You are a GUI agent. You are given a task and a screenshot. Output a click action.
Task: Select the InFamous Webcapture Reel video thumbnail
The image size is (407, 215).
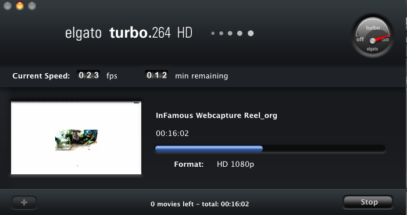(x=76, y=138)
